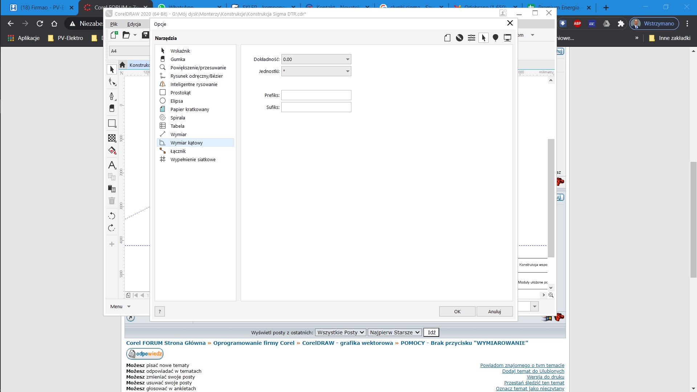Select Łącznik in the tools list
Screen dimensions: 697x392
coord(178,151)
